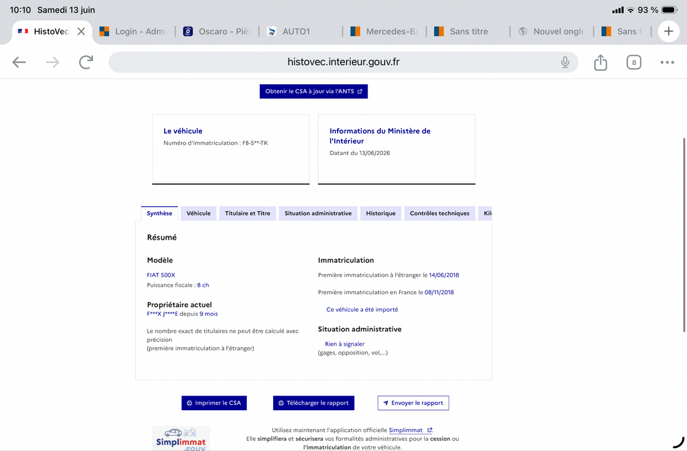
Task: Click the owner name F***X J****E
Action: (x=162, y=314)
